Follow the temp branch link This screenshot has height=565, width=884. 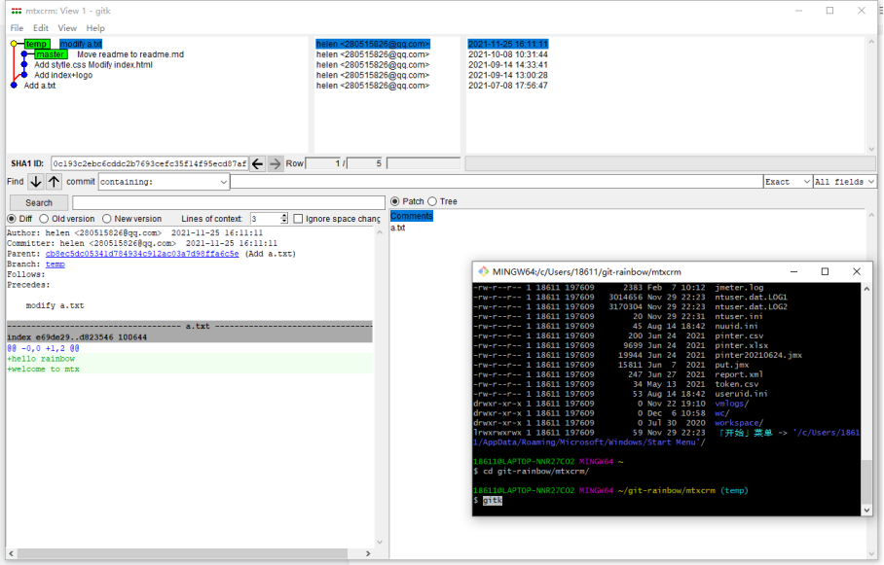click(55, 265)
